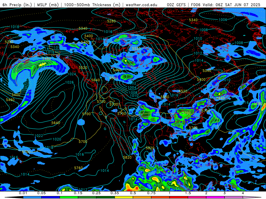This screenshot has height=199, width=266.
Task: Click the dark green 0.25 color bar segment
Action: (105, 197)
